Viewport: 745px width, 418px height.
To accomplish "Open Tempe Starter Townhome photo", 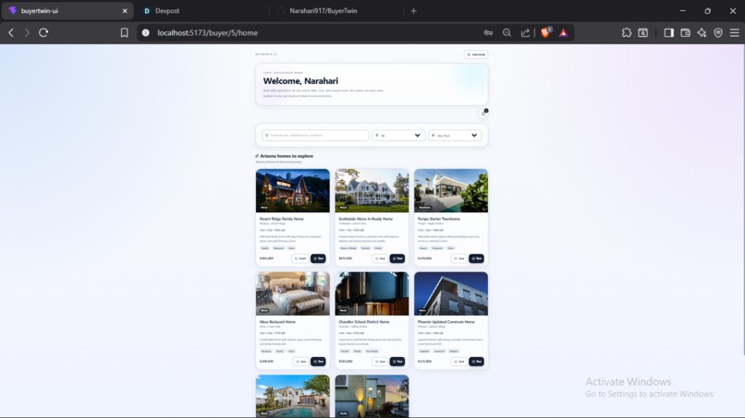I will (451, 191).
